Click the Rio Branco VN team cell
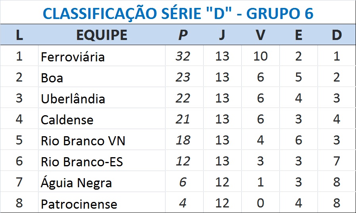Image resolution: width=356 pixels, height=213 pixels. pyautogui.click(x=83, y=141)
